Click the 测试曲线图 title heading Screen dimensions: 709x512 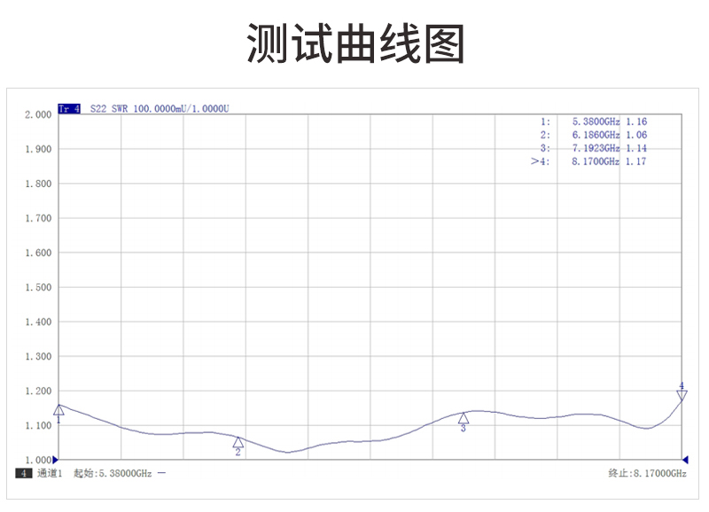(354, 43)
